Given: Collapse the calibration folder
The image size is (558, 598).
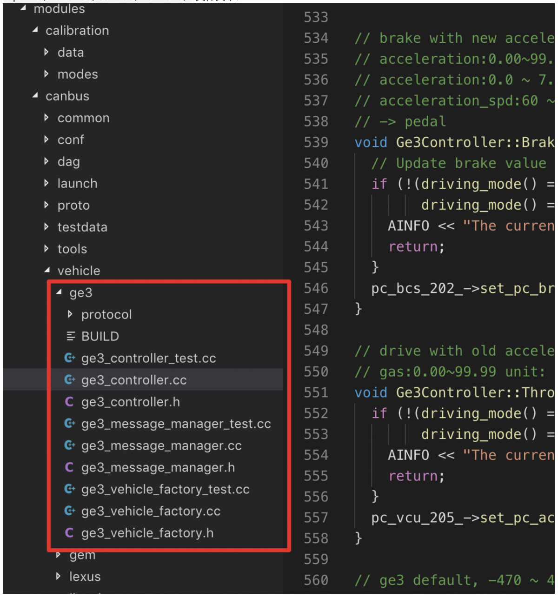Looking at the screenshot, I should point(35,30).
